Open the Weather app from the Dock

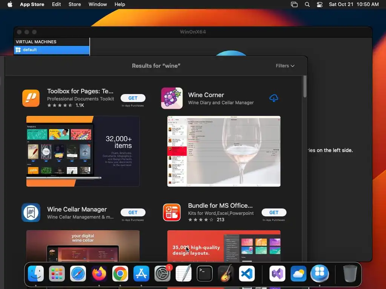299,274
